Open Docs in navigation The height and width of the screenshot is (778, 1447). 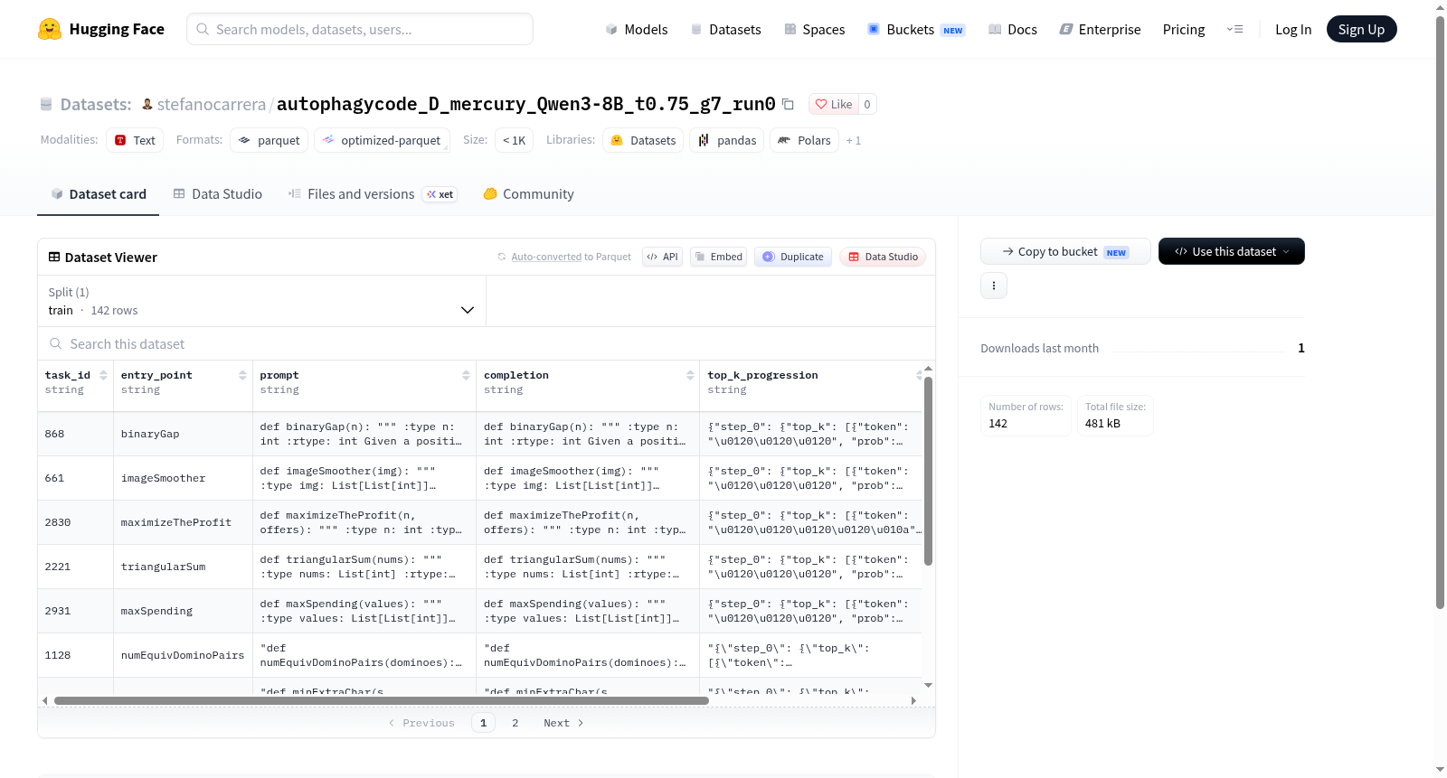(x=1012, y=29)
